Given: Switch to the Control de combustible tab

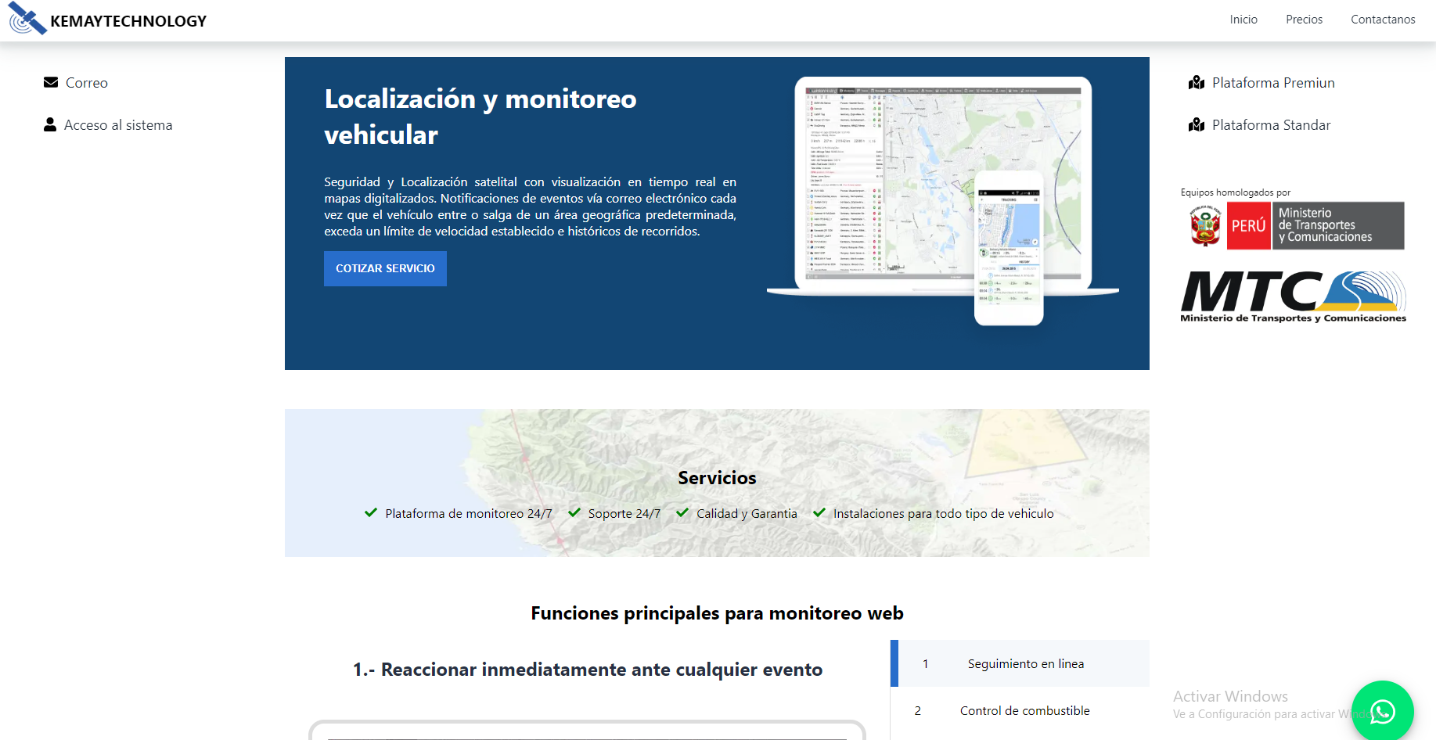Looking at the screenshot, I should (1024, 710).
